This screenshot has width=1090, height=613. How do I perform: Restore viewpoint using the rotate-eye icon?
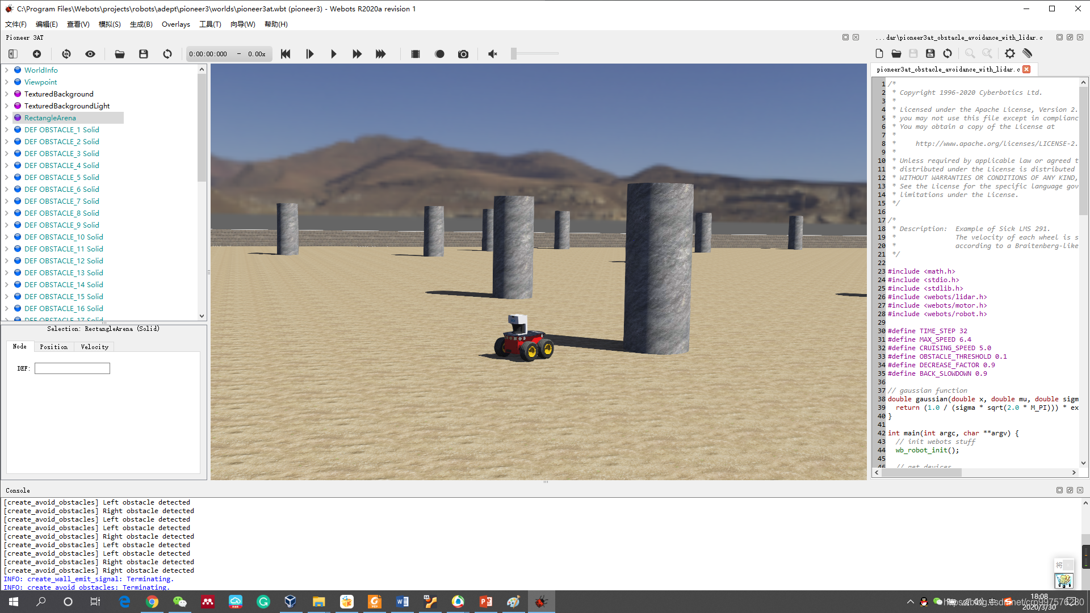tap(66, 54)
